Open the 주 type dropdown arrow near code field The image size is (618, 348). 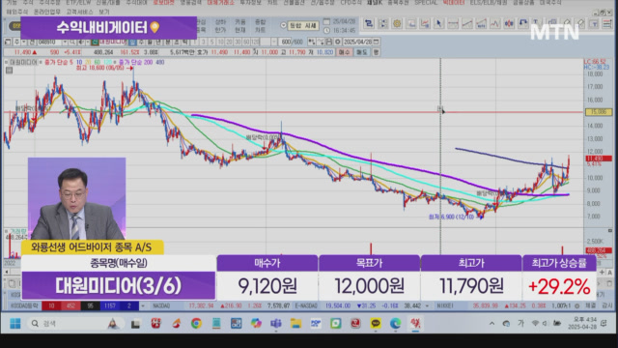pyautogui.click(x=23, y=42)
